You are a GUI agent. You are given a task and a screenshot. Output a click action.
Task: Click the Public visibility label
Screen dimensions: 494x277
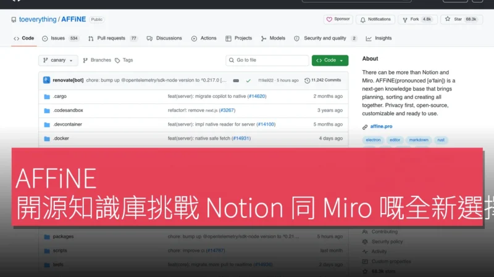[x=97, y=20]
